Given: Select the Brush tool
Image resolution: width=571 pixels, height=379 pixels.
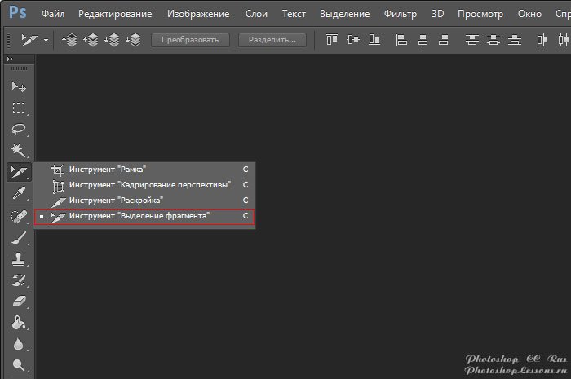Looking at the screenshot, I should (18, 238).
